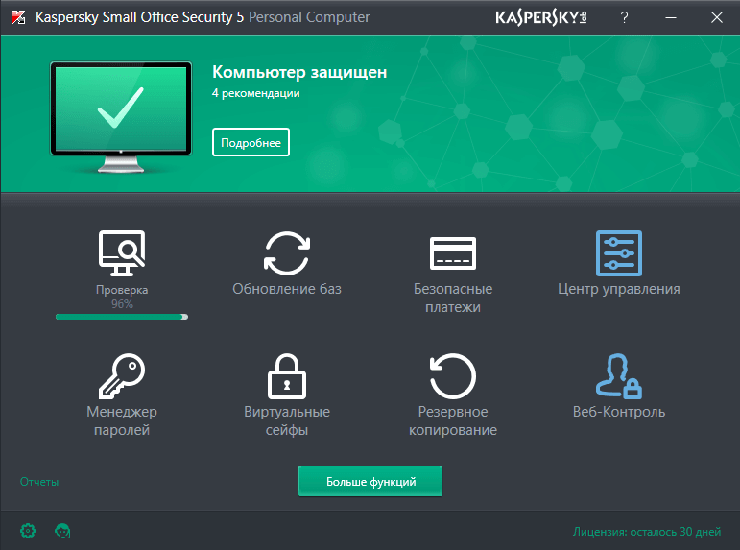740x550 pixels.
Task: Open settings via the gear icon
Action: (x=28, y=530)
